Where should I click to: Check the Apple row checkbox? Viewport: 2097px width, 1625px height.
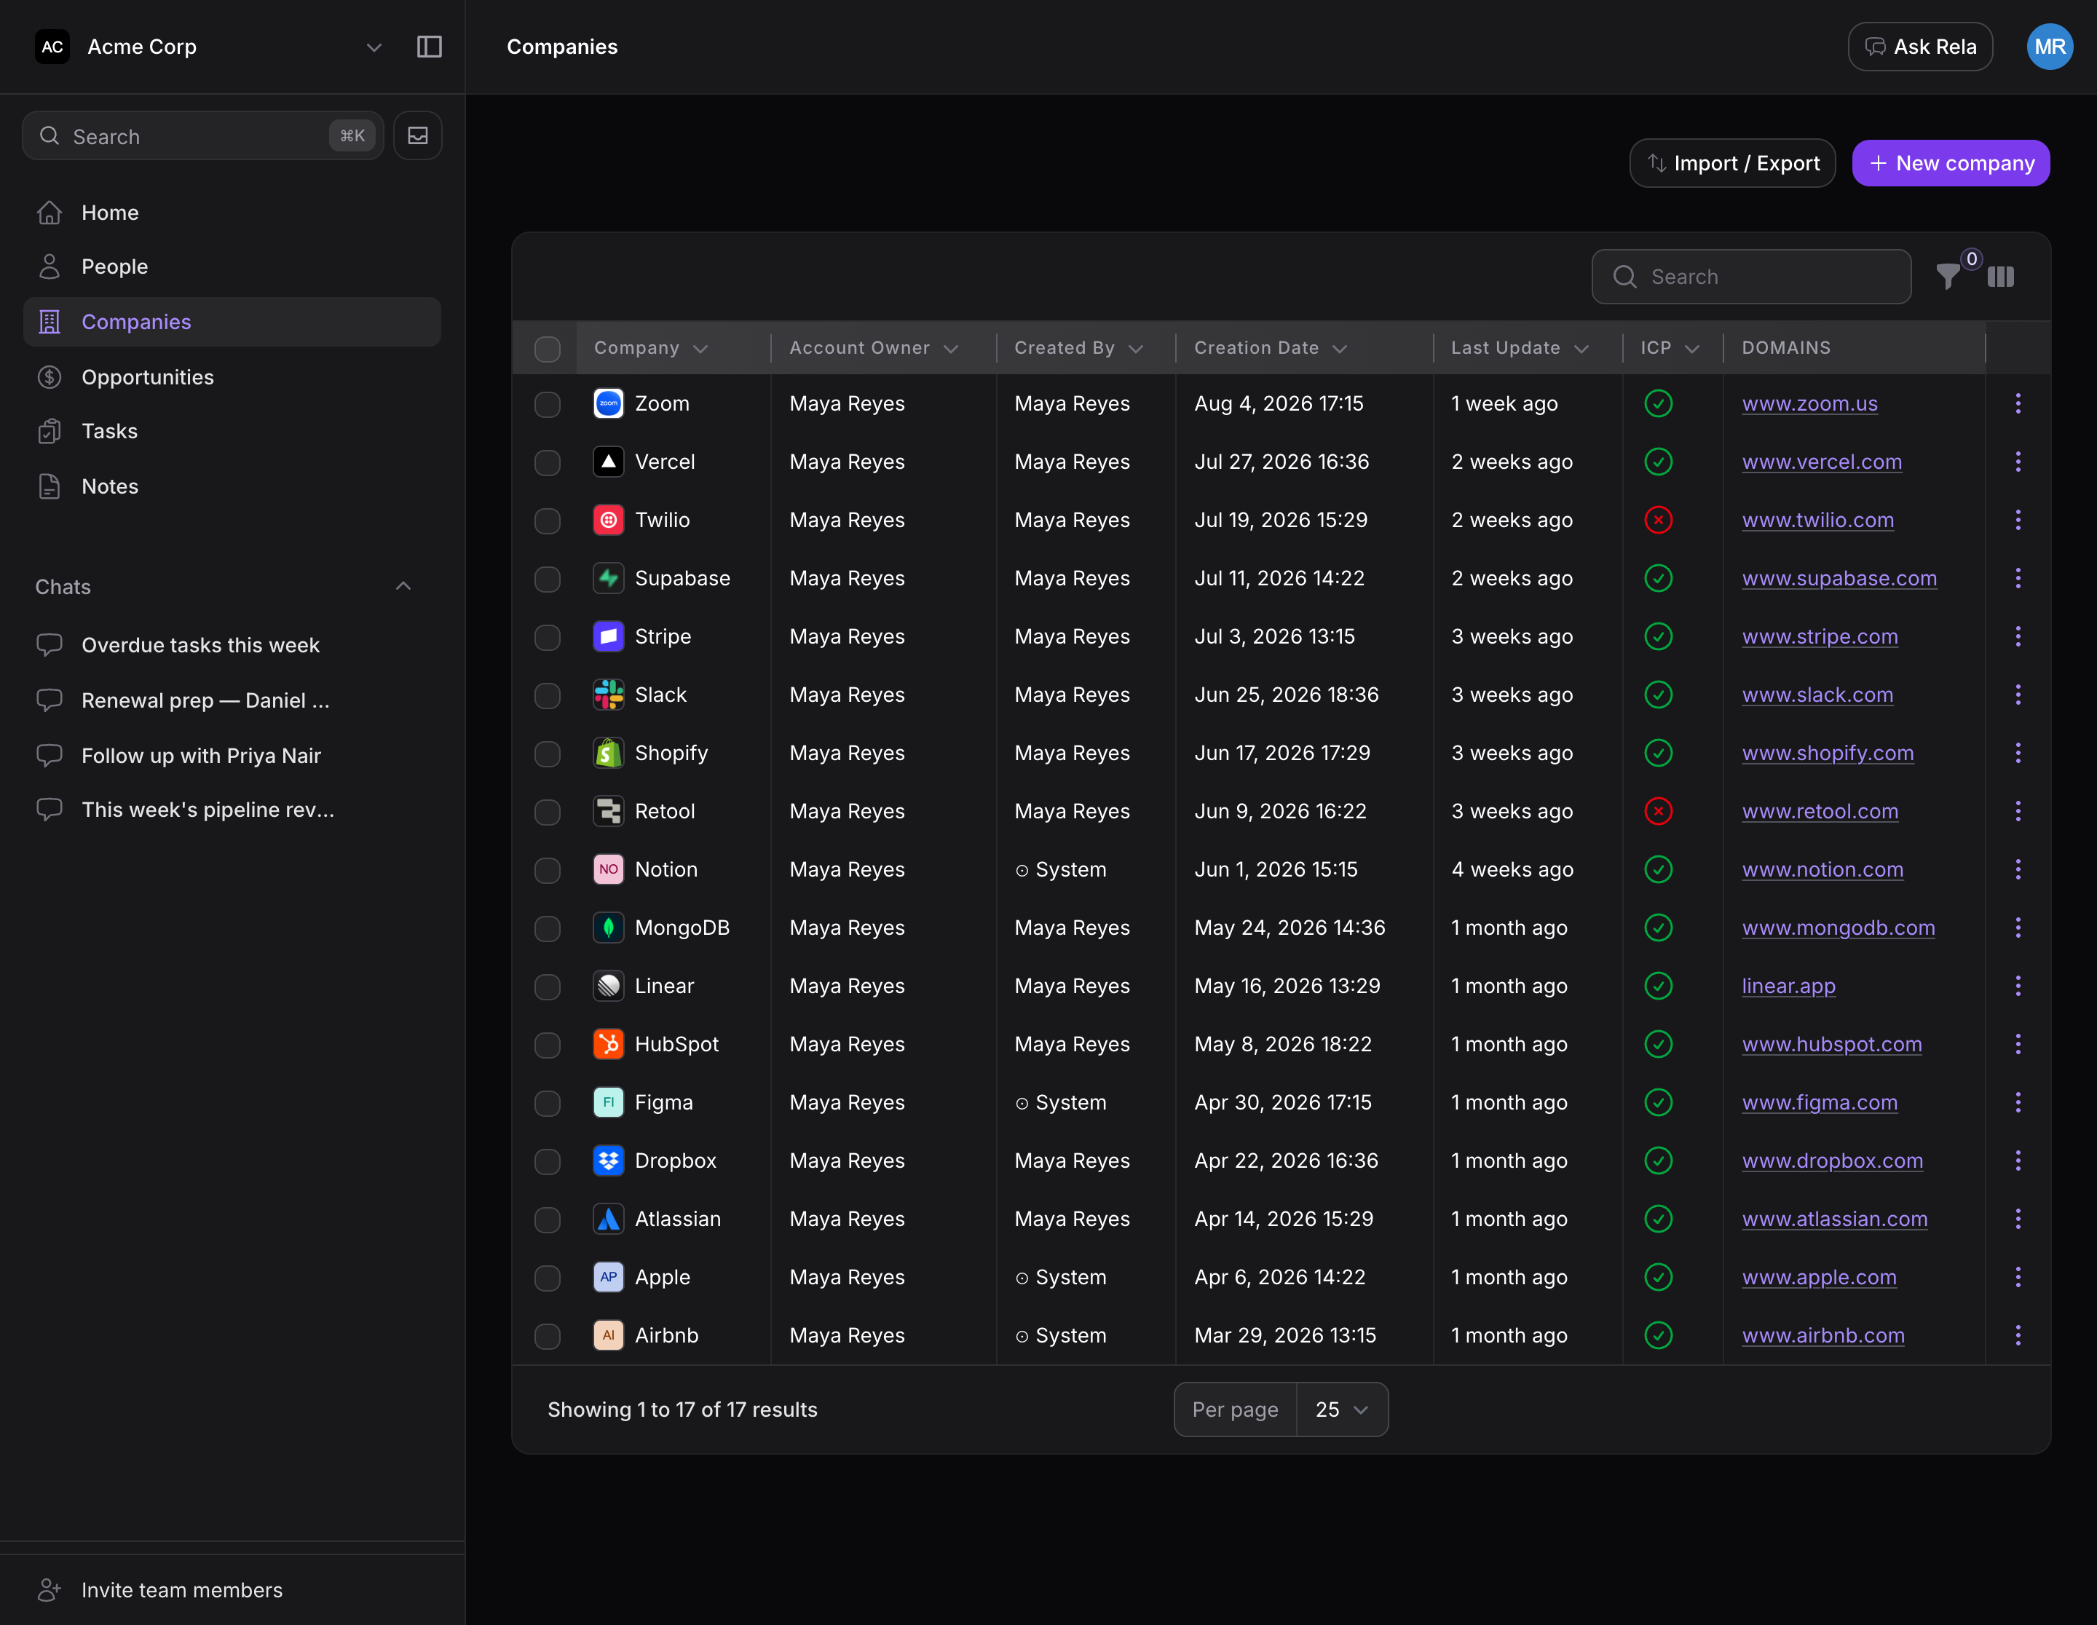click(548, 1278)
